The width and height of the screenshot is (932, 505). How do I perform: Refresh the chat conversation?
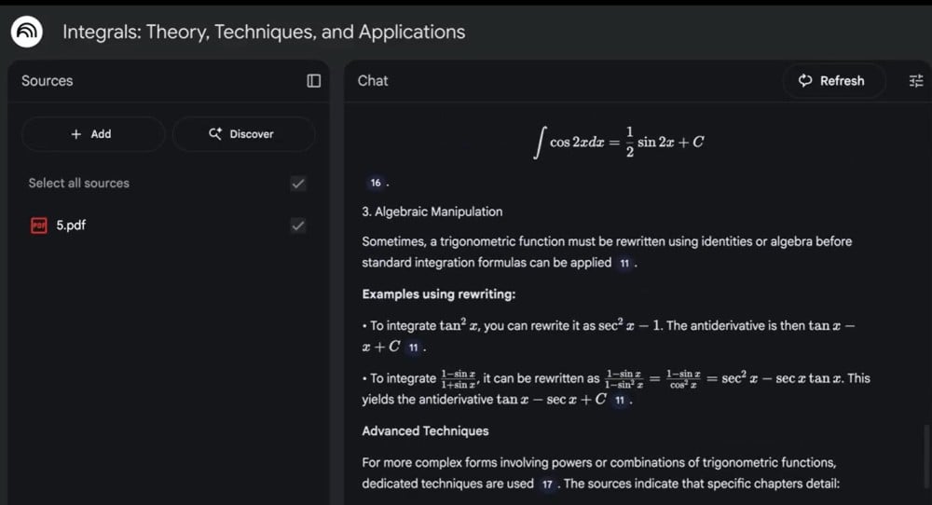click(x=831, y=81)
